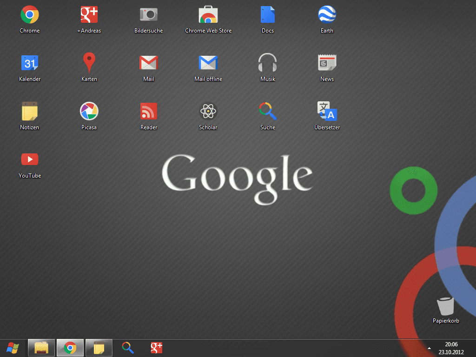This screenshot has width=476, height=357.
Task: Open Karten to view maps
Action: click(x=89, y=63)
